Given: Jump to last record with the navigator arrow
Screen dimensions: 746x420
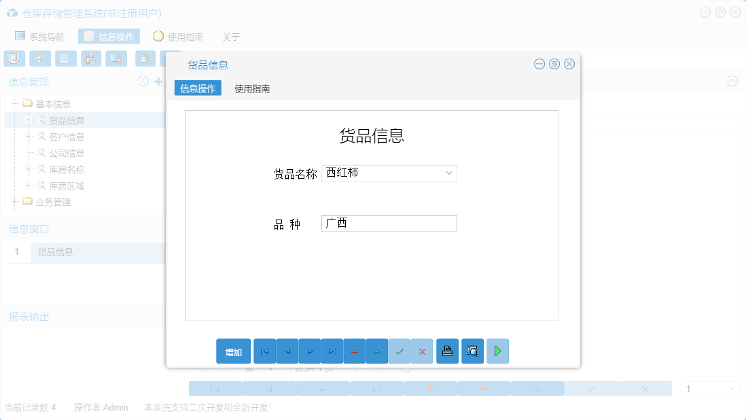Looking at the screenshot, I should coord(332,351).
